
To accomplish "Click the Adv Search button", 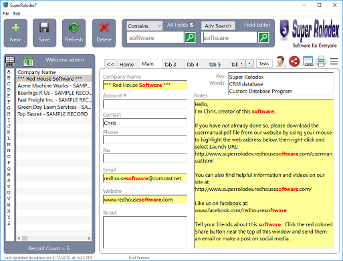I will 218,26.
